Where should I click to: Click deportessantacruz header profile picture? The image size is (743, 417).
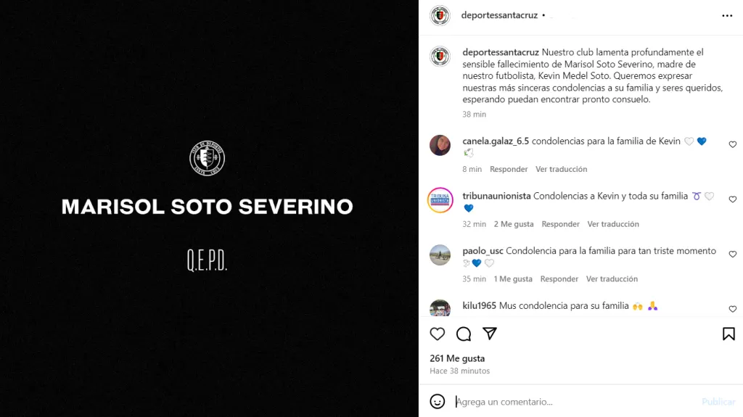[440, 16]
